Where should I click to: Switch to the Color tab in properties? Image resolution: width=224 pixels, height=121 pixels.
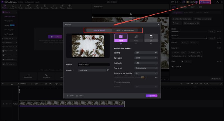coord(192,7)
